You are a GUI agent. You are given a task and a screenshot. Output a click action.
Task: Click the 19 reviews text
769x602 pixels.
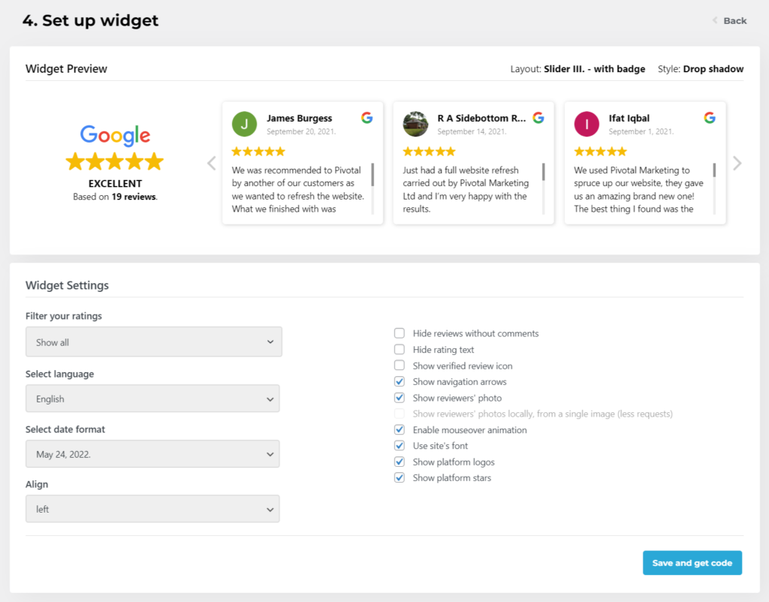(134, 197)
